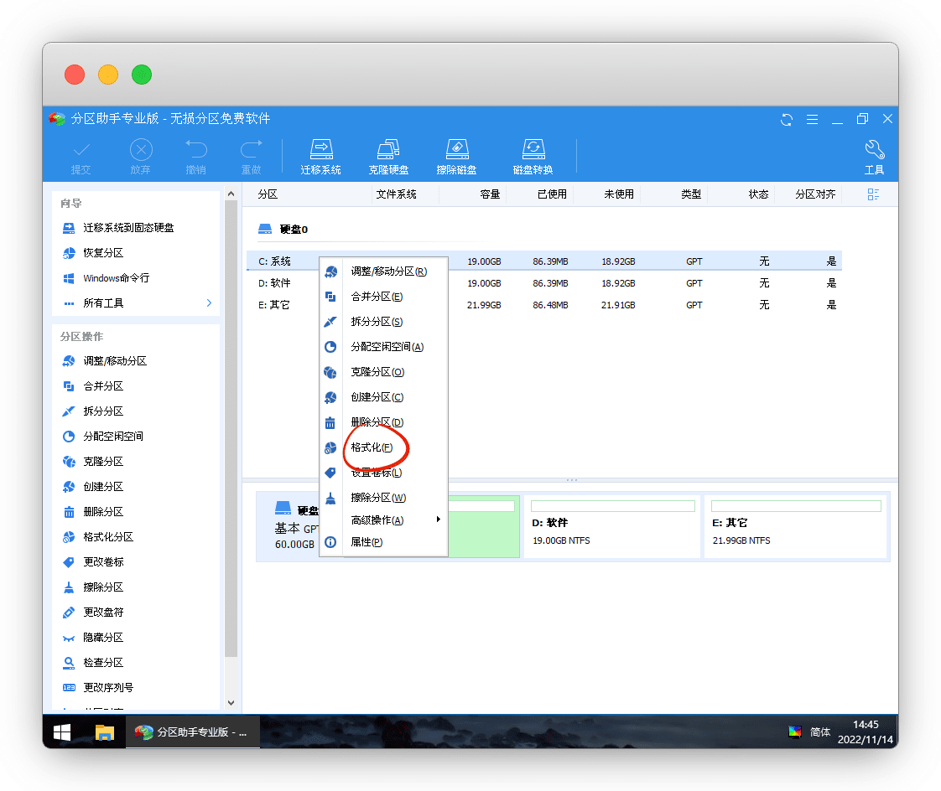Open the 工具 wrench tools icon
The width and height of the screenshot is (941, 791).
pyautogui.click(x=874, y=157)
